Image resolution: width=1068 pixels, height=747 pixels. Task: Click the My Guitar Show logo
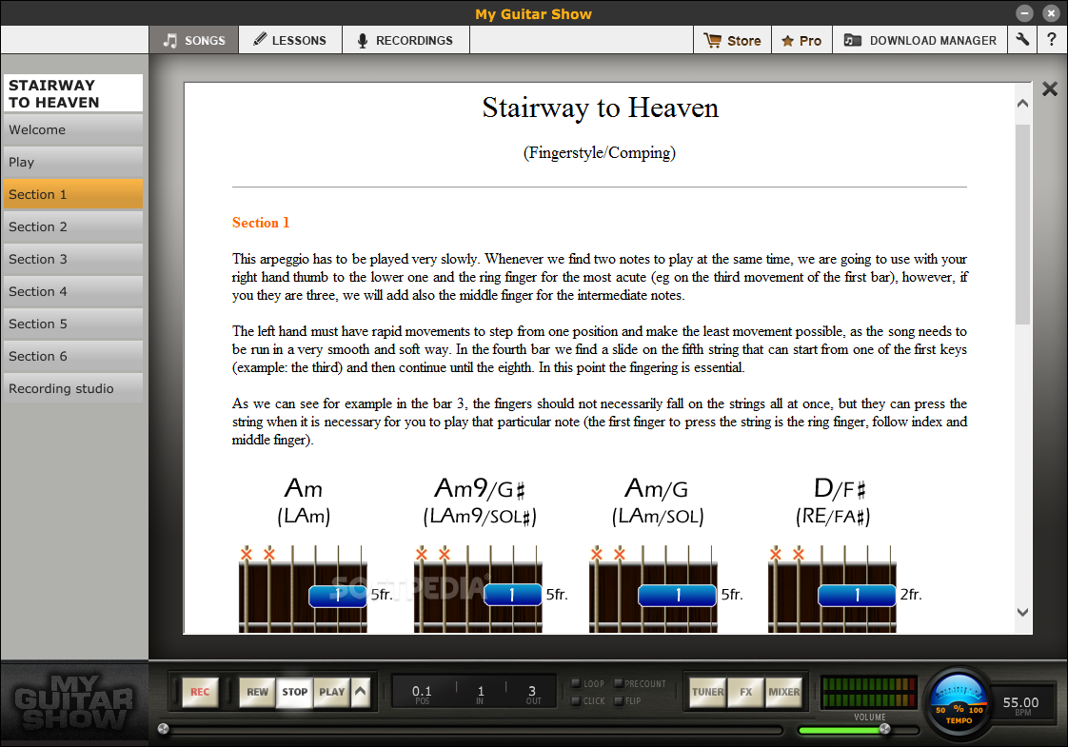pos(74,702)
